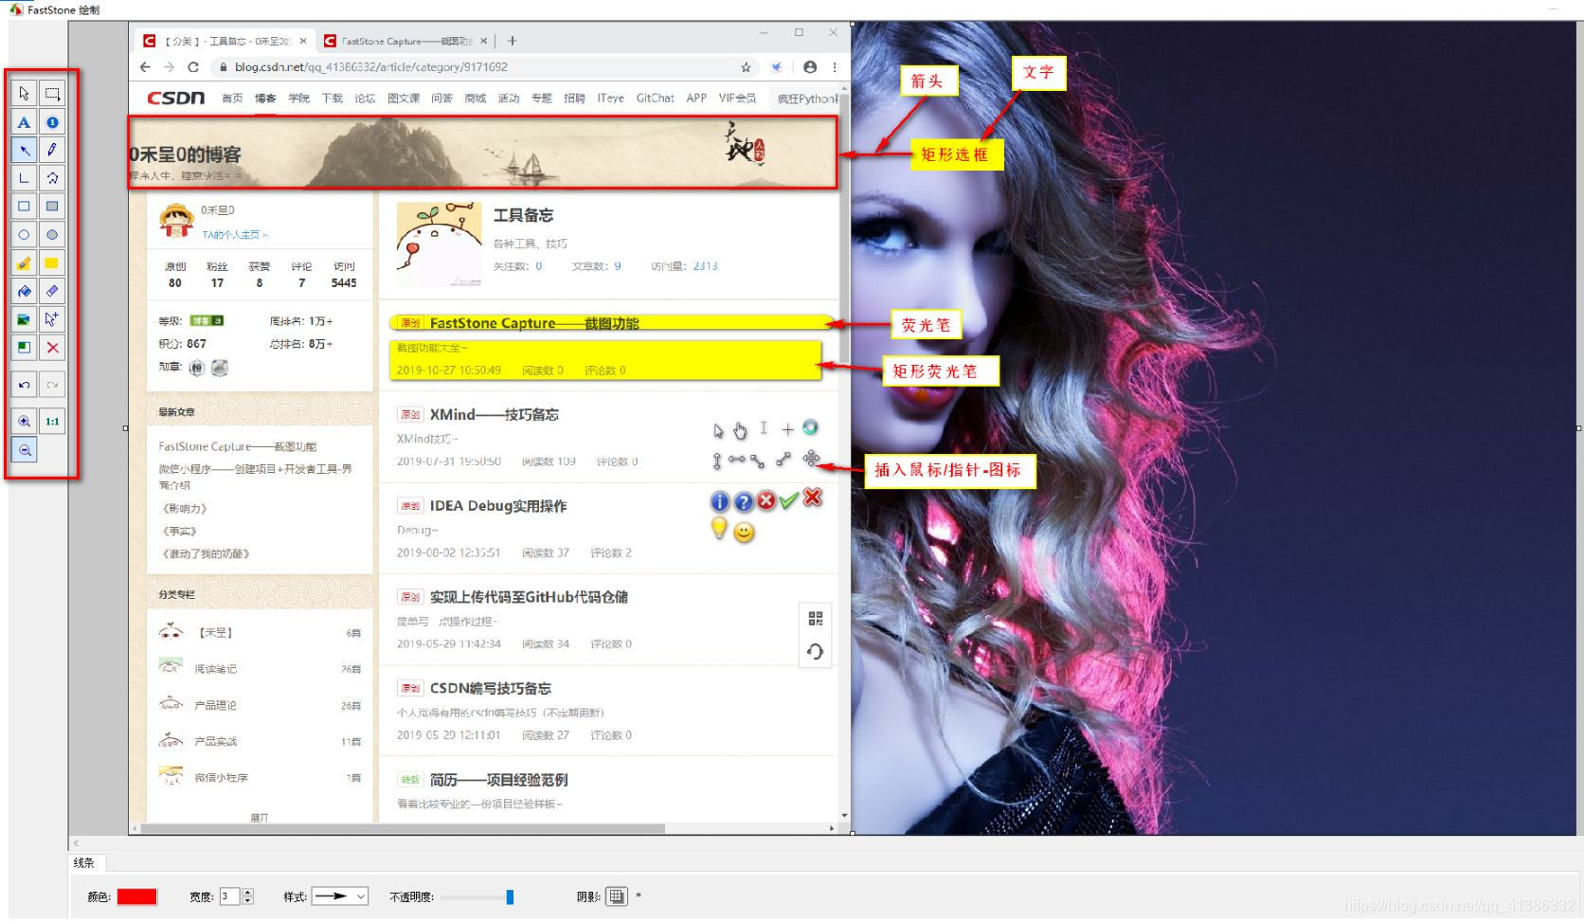
Task: Select the filled rectangle tool
Action: pyautogui.click(x=52, y=206)
